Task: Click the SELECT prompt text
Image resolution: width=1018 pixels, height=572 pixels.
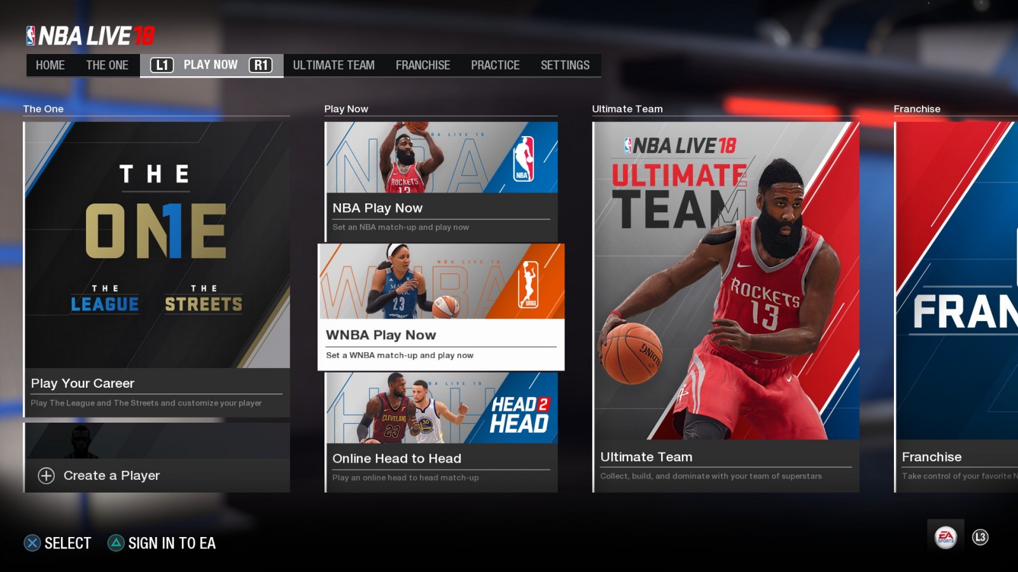Action: [68, 543]
